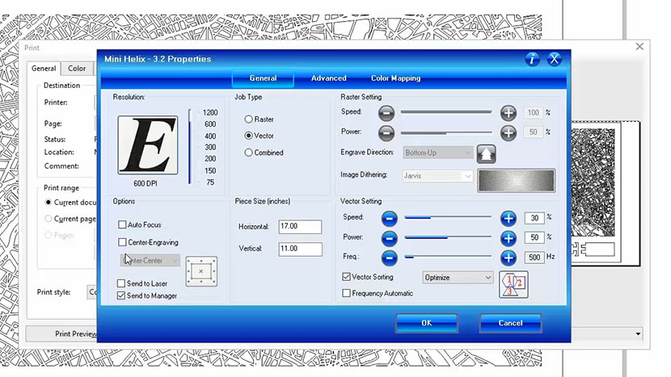Click the help question mark icon
The image size is (671, 377).
coord(532,59)
